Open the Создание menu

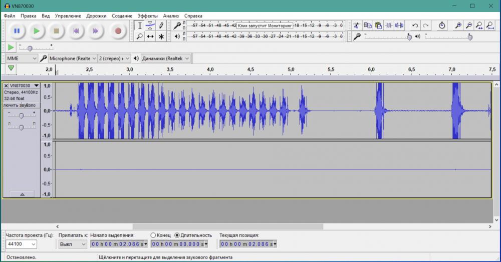point(122,15)
